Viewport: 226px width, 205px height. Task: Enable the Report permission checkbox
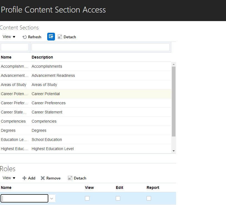pos(149,198)
